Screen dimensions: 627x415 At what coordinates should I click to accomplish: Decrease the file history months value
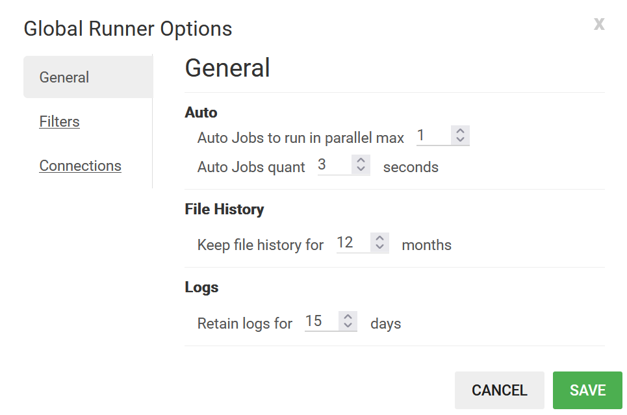[x=380, y=246]
